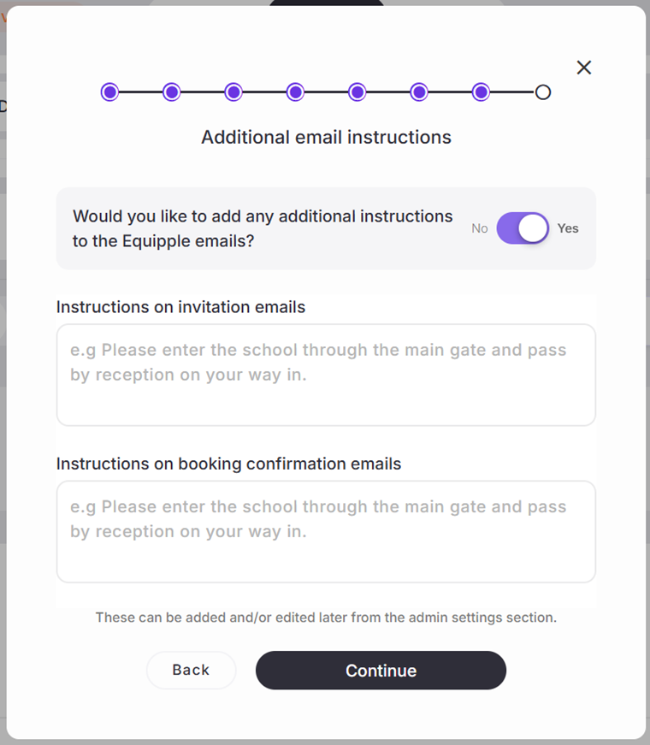
Task: Click the 'Instructions on booking confirmation emails' label
Action: 228,464
